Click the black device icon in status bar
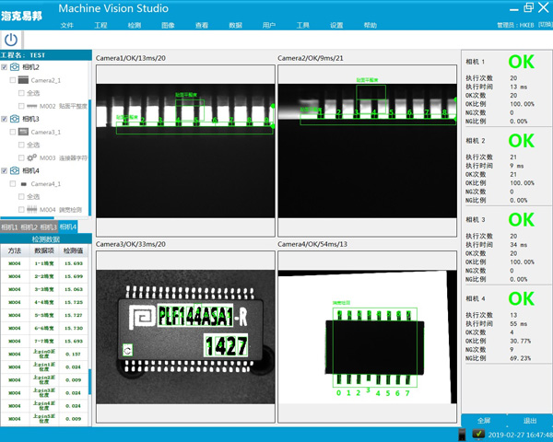553x442 pixels. [462, 433]
